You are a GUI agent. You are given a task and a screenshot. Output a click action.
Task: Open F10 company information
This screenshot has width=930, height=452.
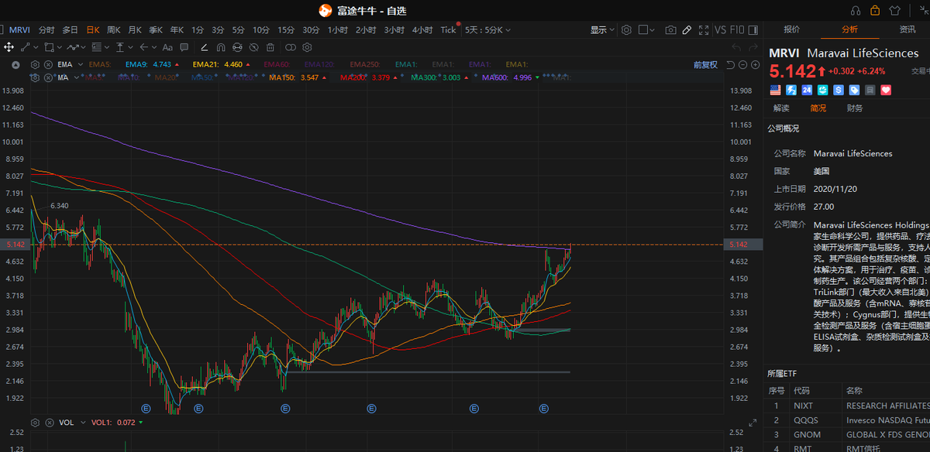[x=737, y=30]
